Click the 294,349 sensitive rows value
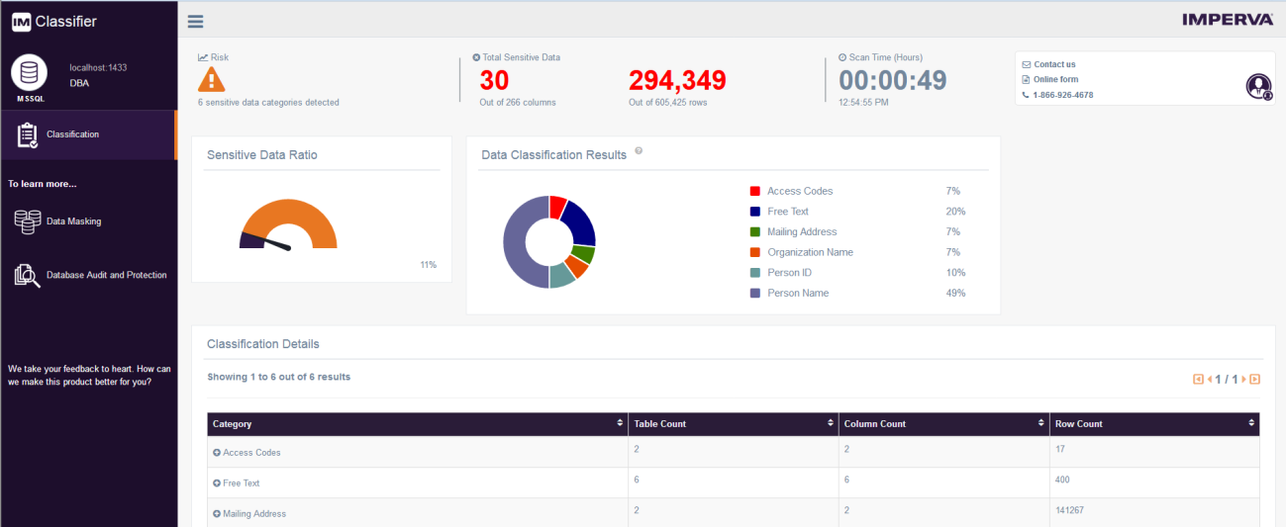This screenshot has width=1286, height=527. click(677, 80)
